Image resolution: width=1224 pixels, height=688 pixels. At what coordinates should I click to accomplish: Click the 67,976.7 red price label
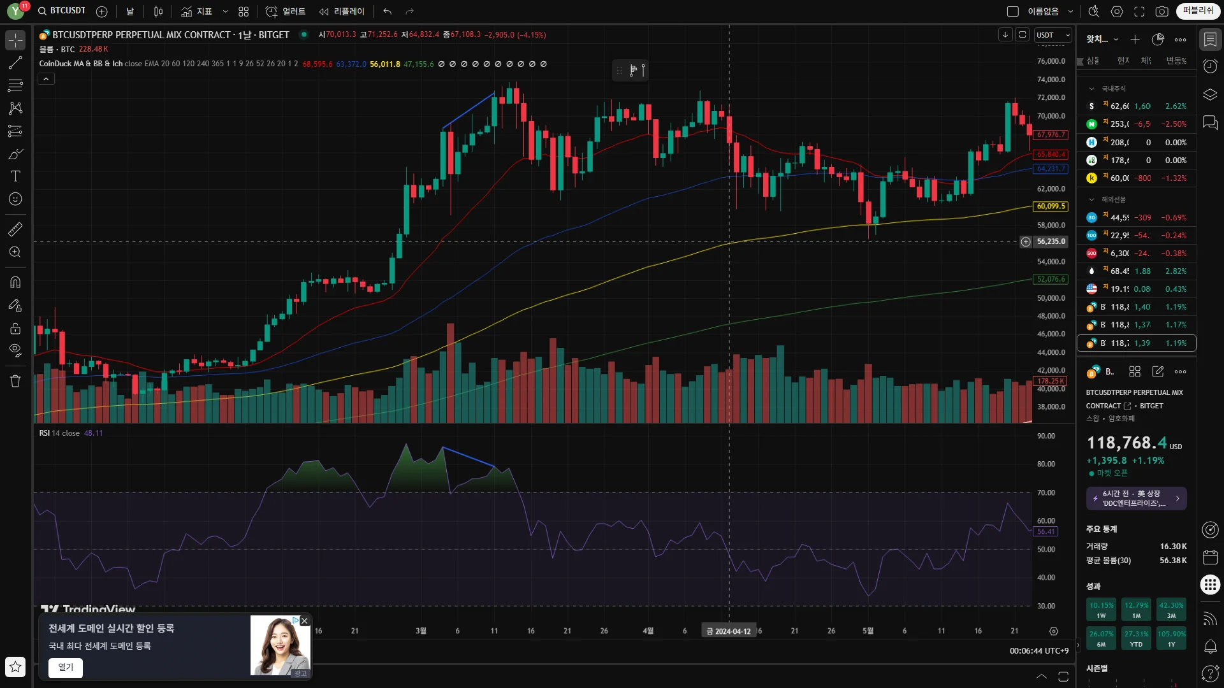click(1050, 135)
